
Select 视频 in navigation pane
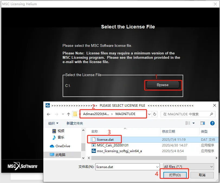[x=61, y=131]
